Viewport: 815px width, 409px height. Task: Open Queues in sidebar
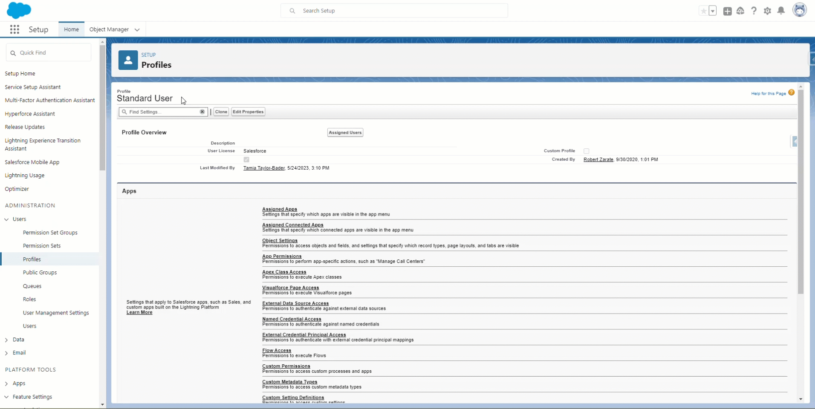pos(32,286)
